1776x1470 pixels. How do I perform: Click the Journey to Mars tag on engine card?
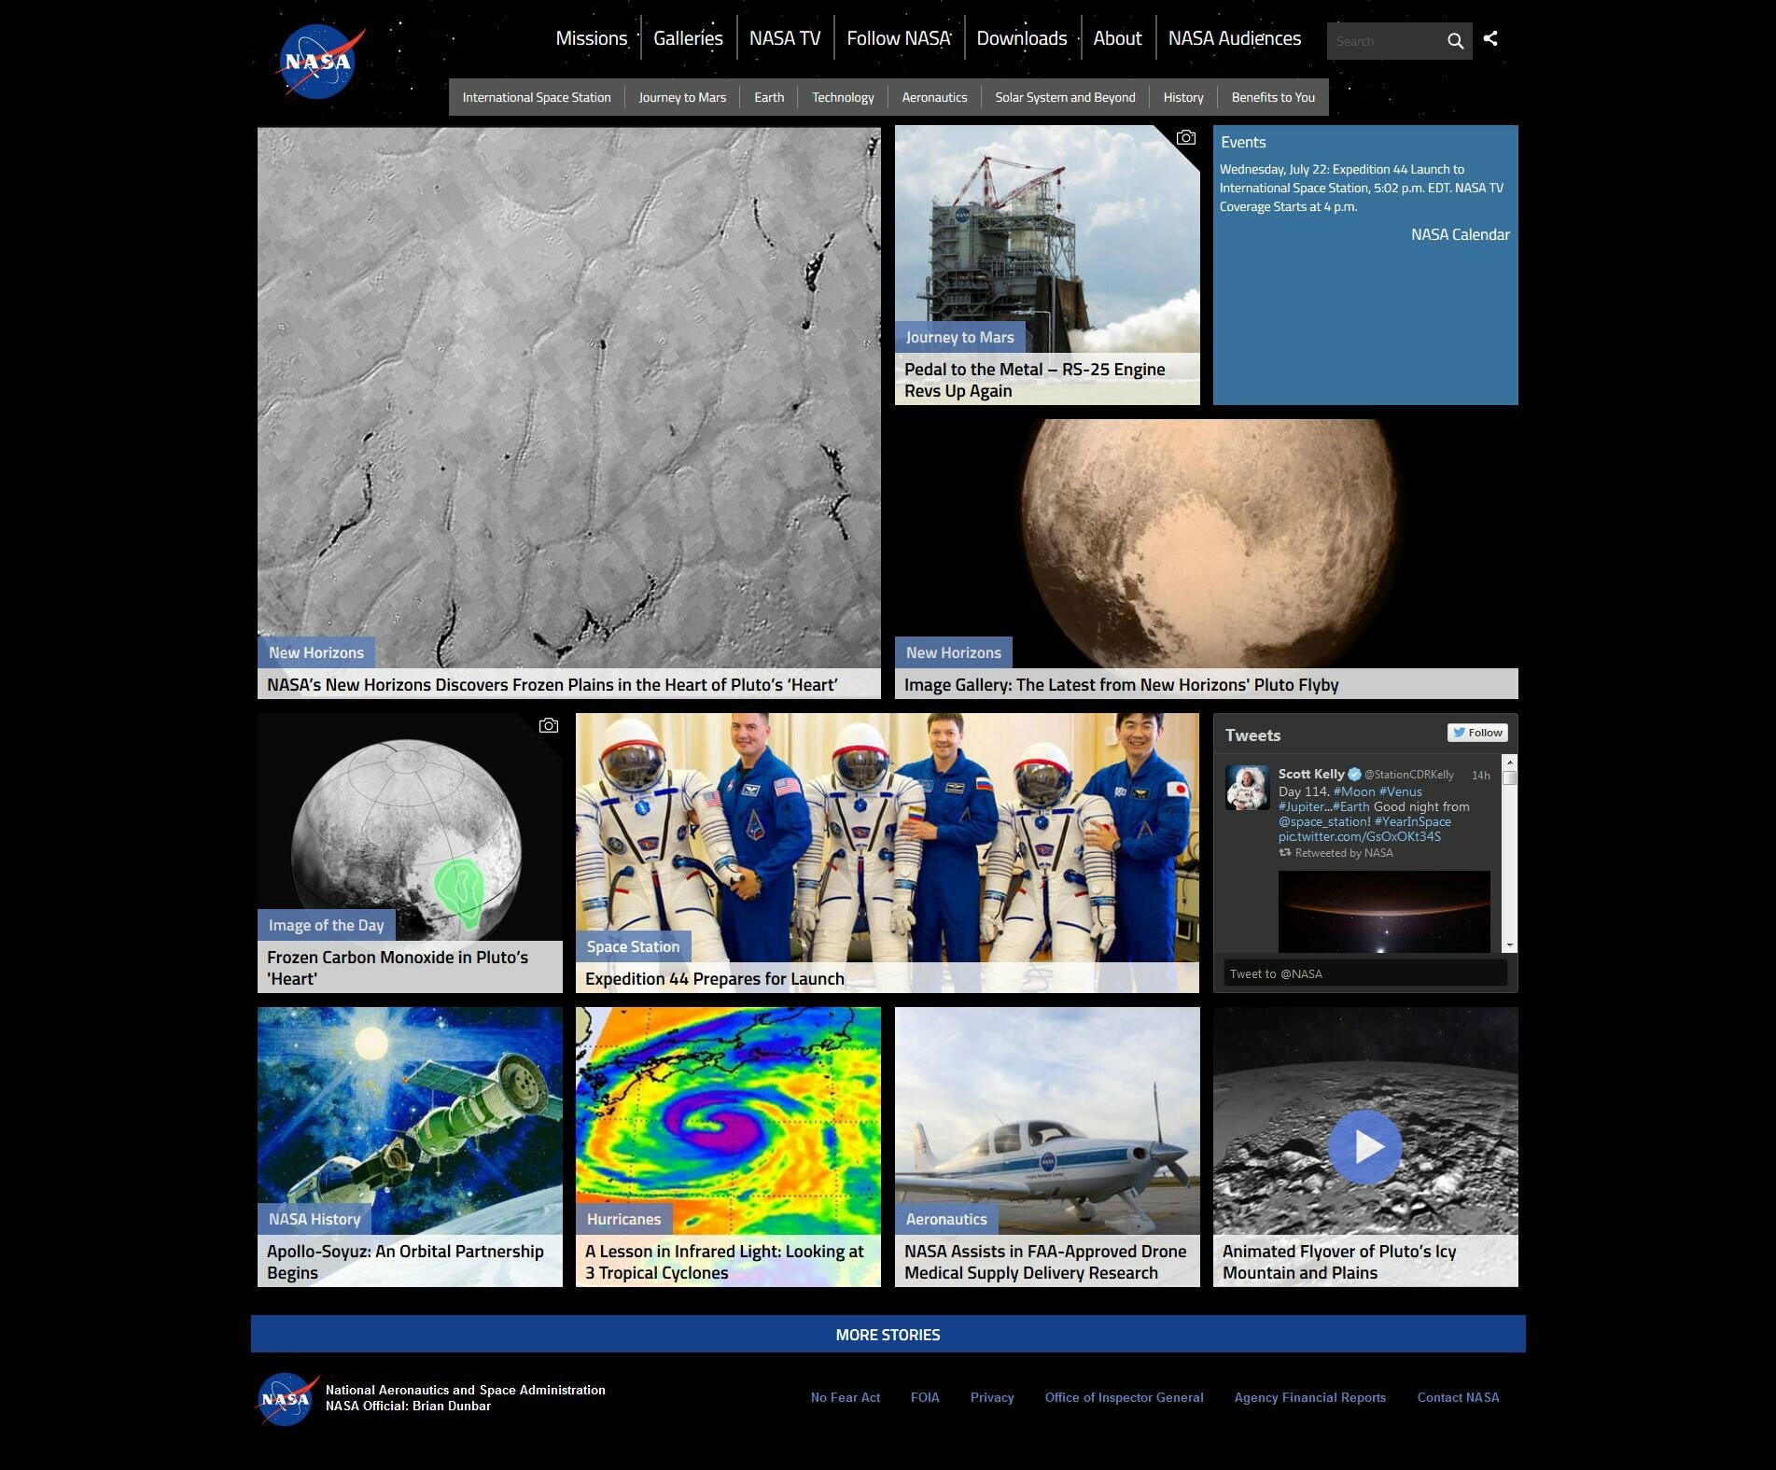pos(959,337)
